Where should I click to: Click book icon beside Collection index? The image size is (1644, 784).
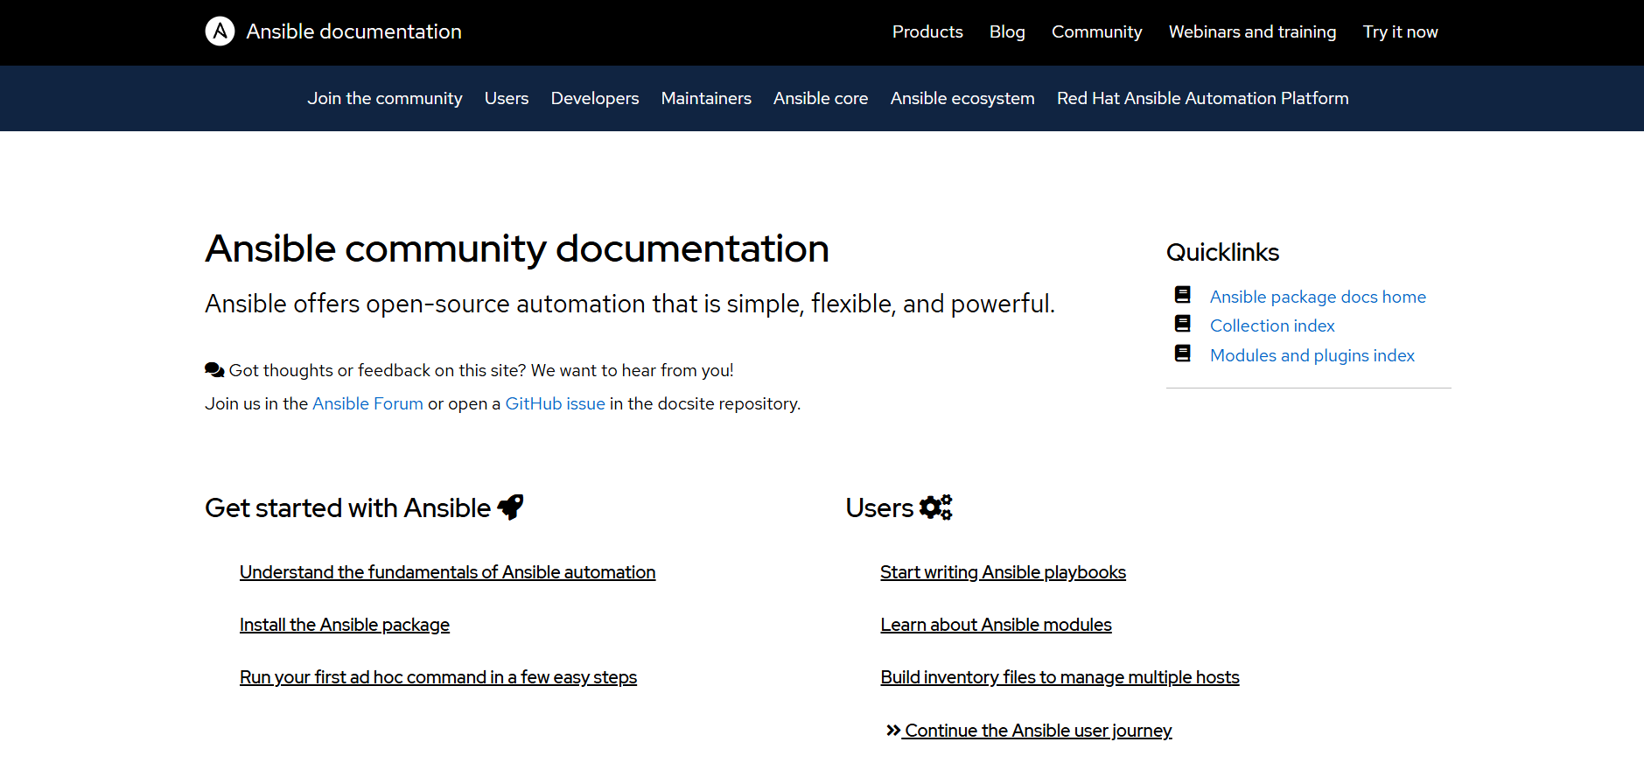click(1182, 324)
